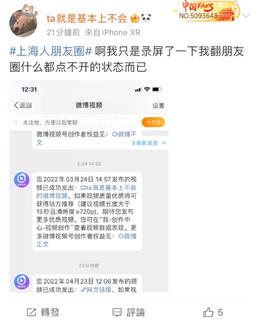Image resolution: width=259 pixels, height=324 pixels.
Task: Open 微博正文 link in March message
Action: pyautogui.click(x=86, y=240)
